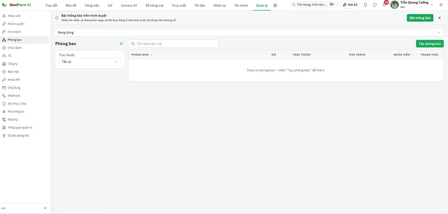Open the Trực thuộc Tất cả dropdown
Image resolution: width=448 pixels, height=214 pixels.
click(x=90, y=62)
